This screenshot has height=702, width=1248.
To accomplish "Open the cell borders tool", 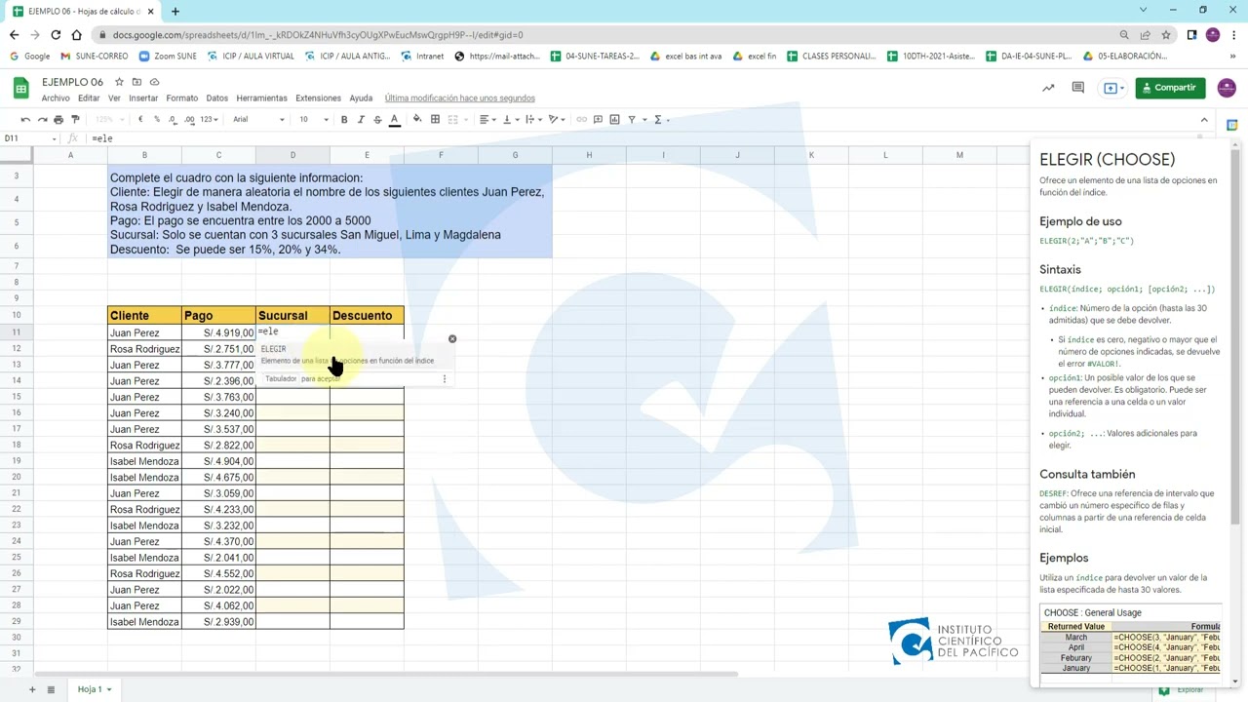I will coord(435,120).
